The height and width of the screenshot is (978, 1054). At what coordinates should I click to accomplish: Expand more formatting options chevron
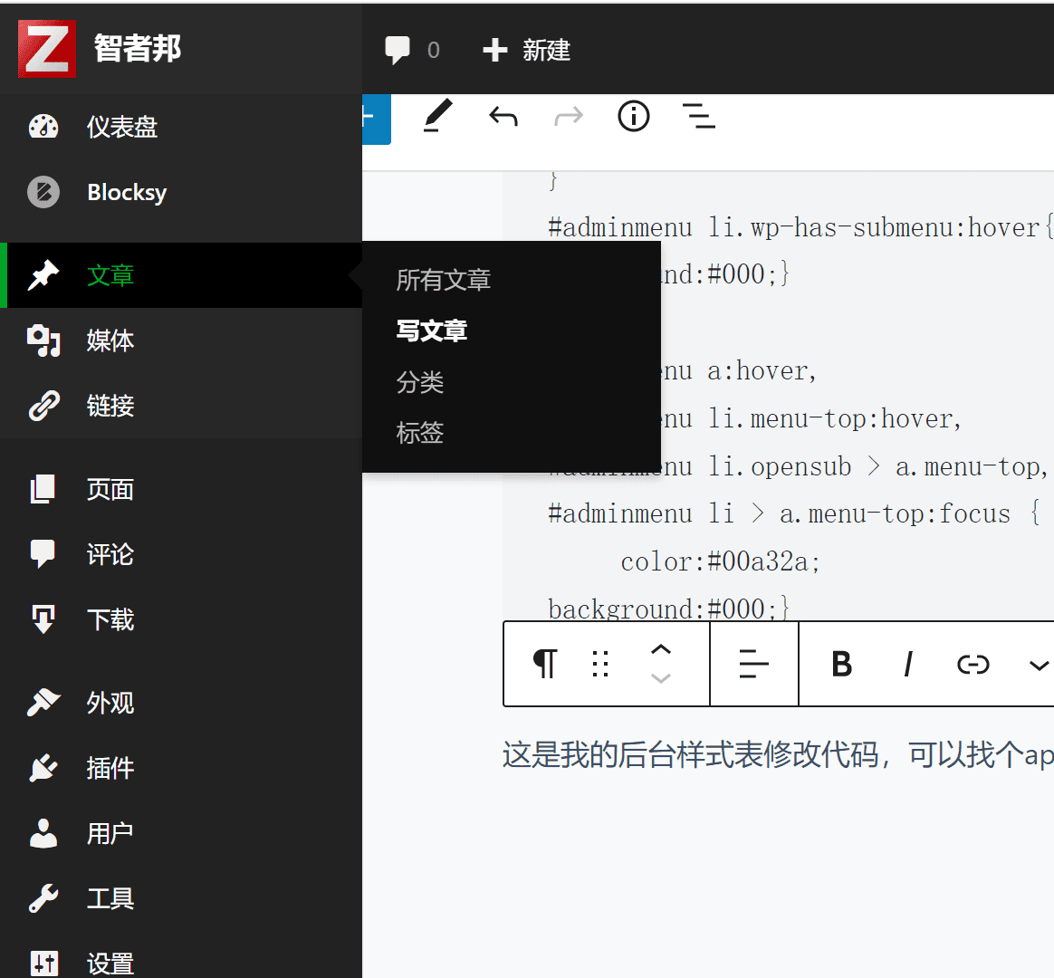[x=1039, y=666]
